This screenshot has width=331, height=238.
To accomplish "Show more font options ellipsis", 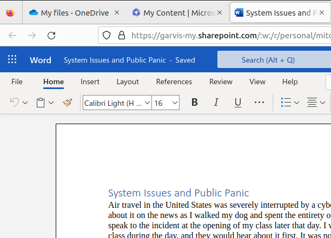I will (259, 103).
